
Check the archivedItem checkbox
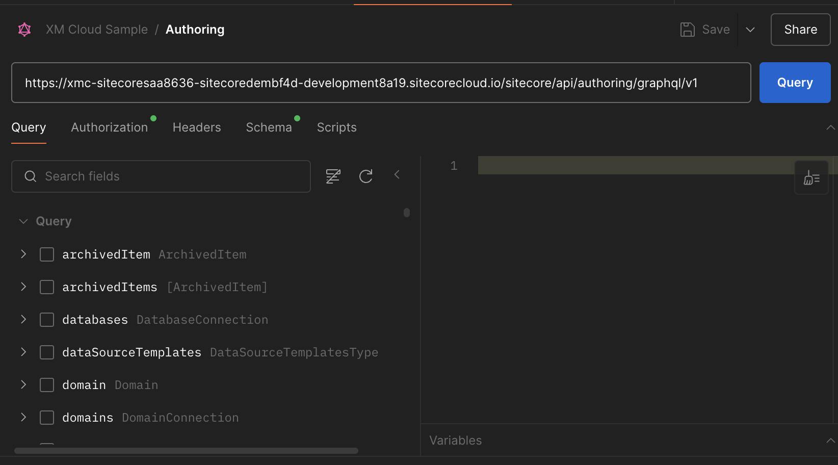pos(47,254)
